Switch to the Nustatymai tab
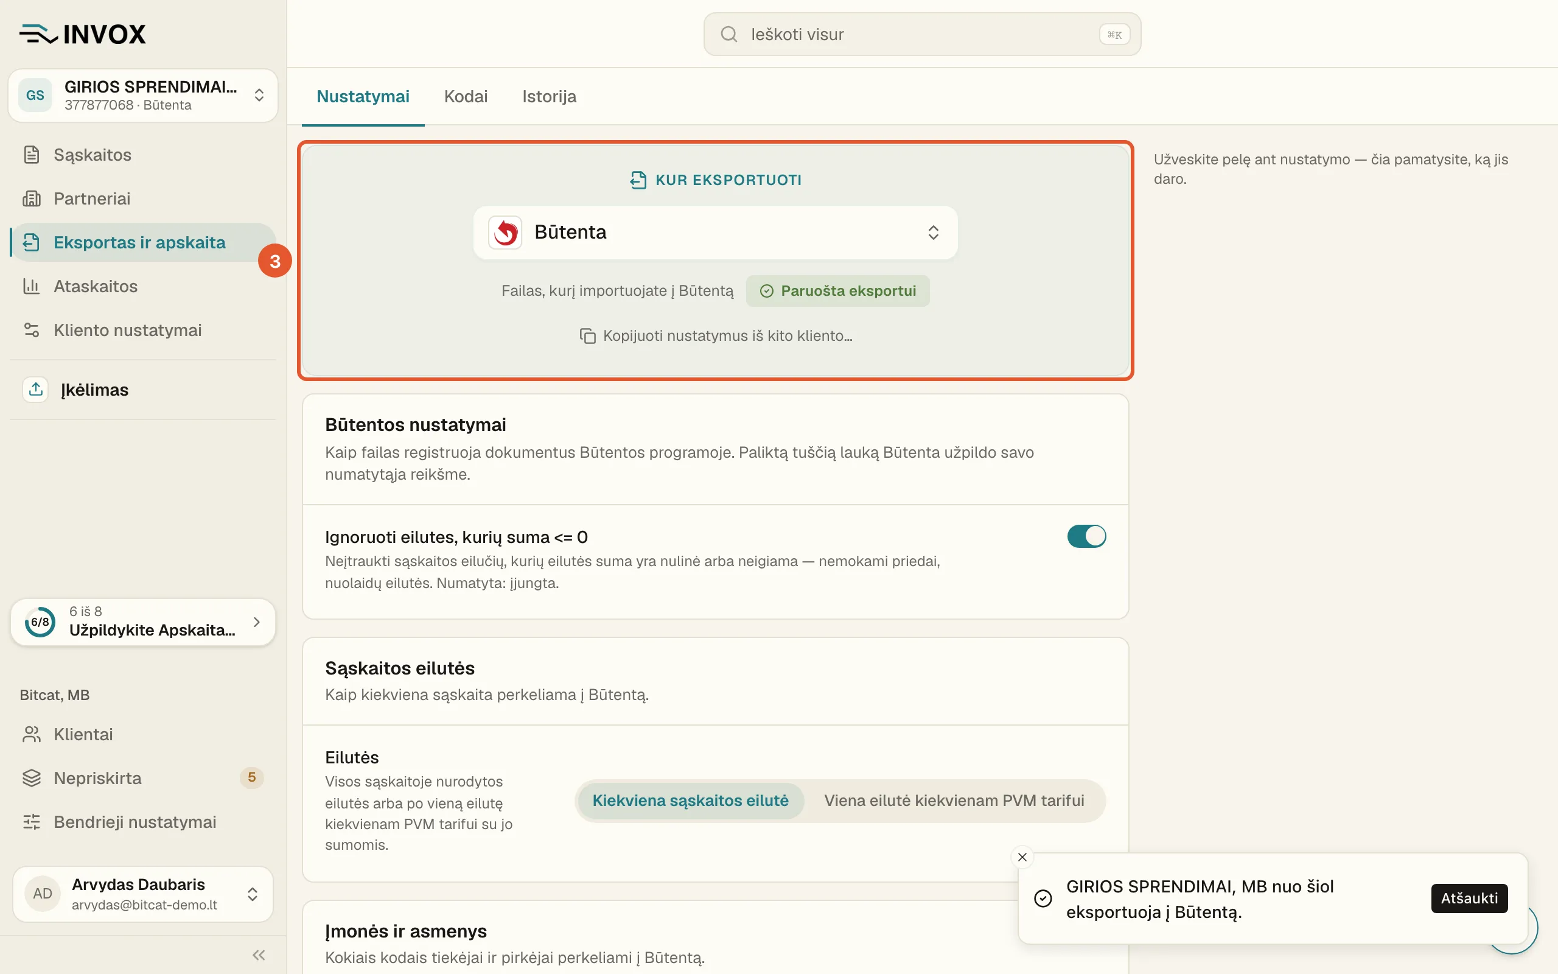 (363, 97)
